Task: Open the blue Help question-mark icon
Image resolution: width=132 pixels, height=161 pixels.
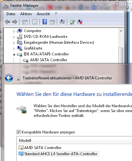Action: (45, 22)
